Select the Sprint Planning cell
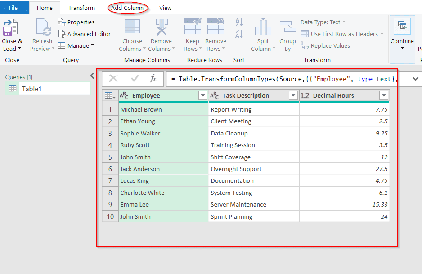The width and height of the screenshot is (422, 274). (x=254, y=216)
